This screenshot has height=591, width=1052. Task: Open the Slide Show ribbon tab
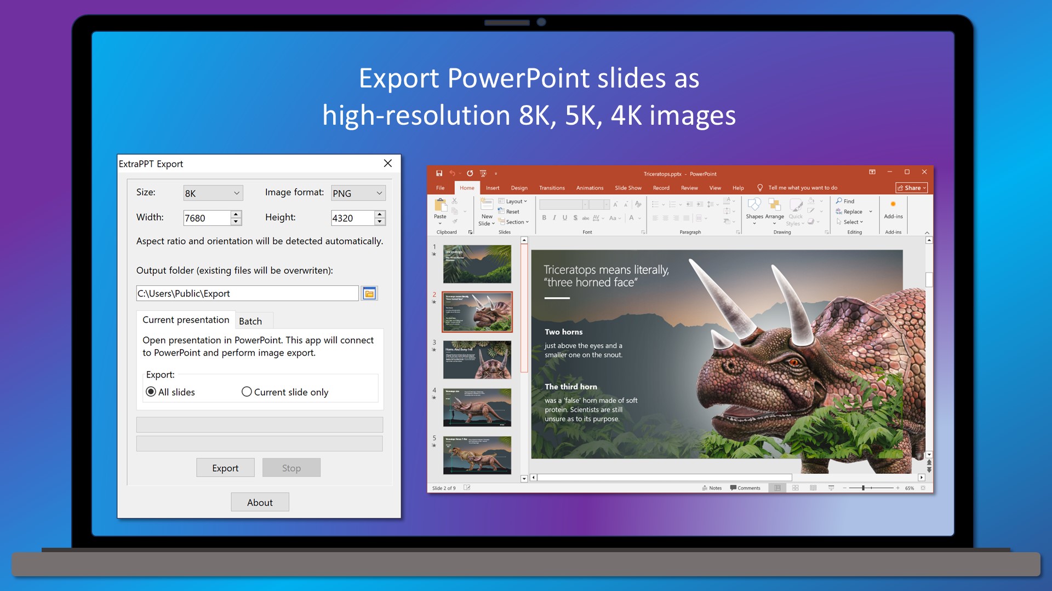[x=628, y=188]
